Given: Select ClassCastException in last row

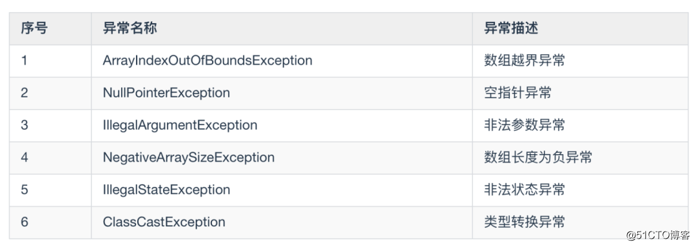Looking at the screenshot, I should (x=164, y=222).
